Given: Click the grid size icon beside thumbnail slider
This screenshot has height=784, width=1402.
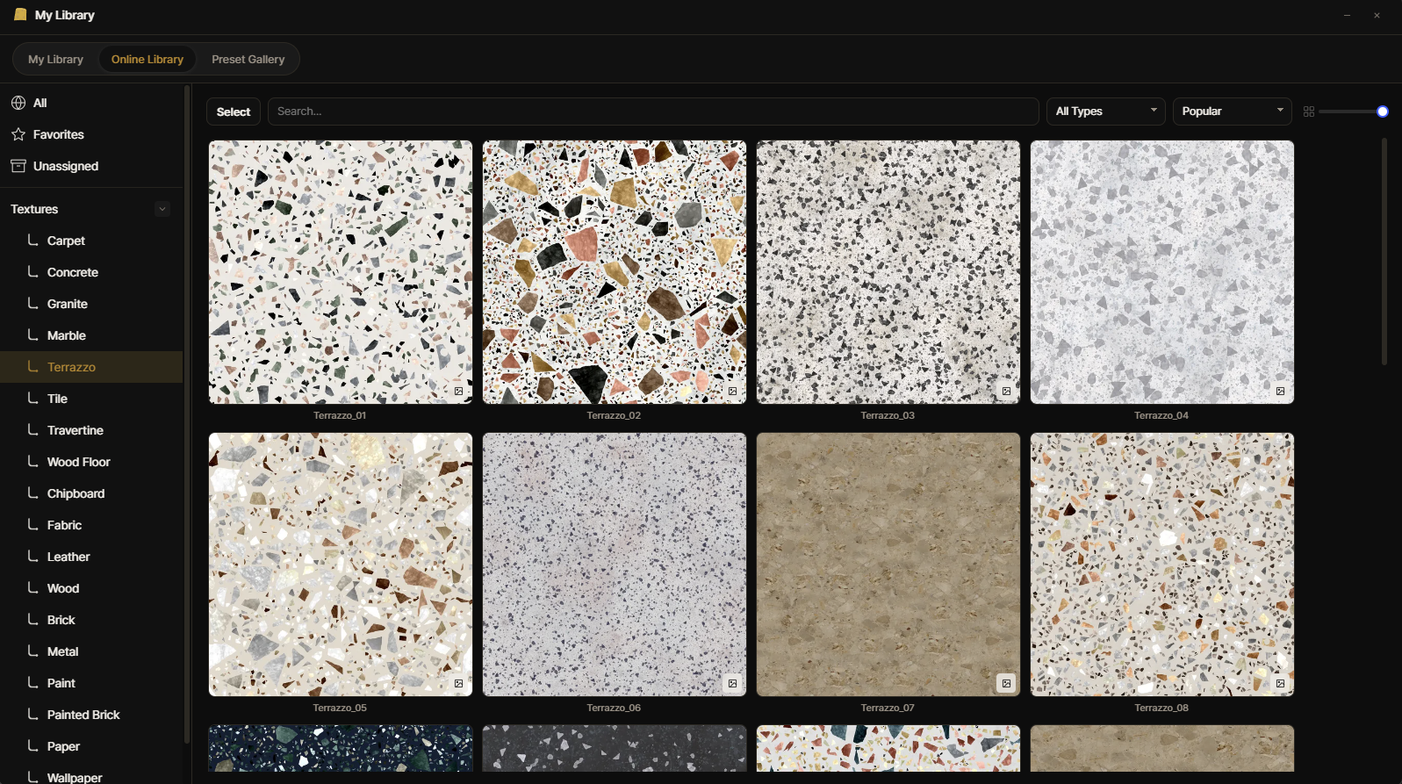Looking at the screenshot, I should pyautogui.click(x=1309, y=111).
